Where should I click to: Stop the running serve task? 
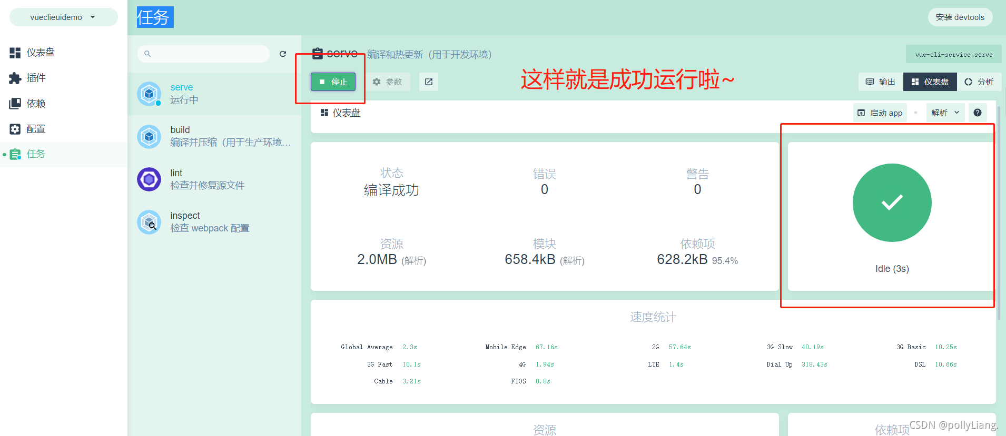tap(333, 82)
